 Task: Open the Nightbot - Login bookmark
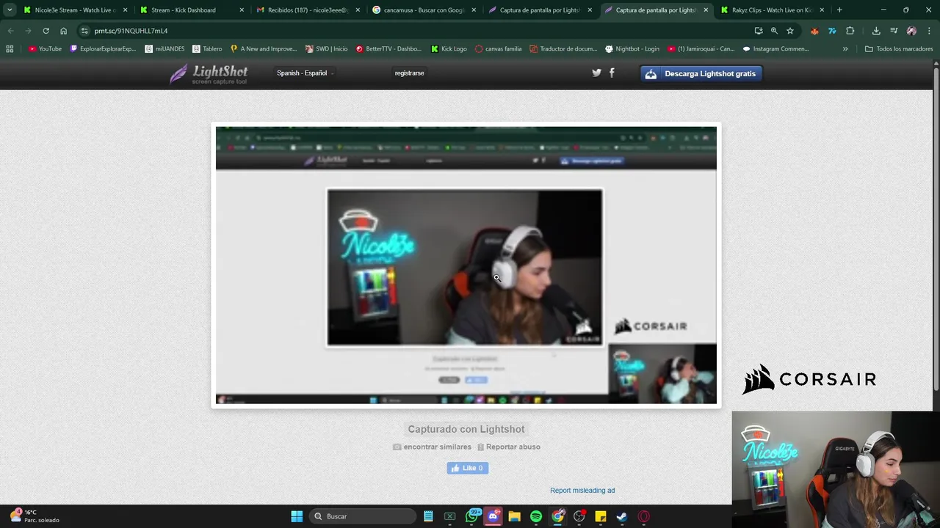click(x=632, y=49)
